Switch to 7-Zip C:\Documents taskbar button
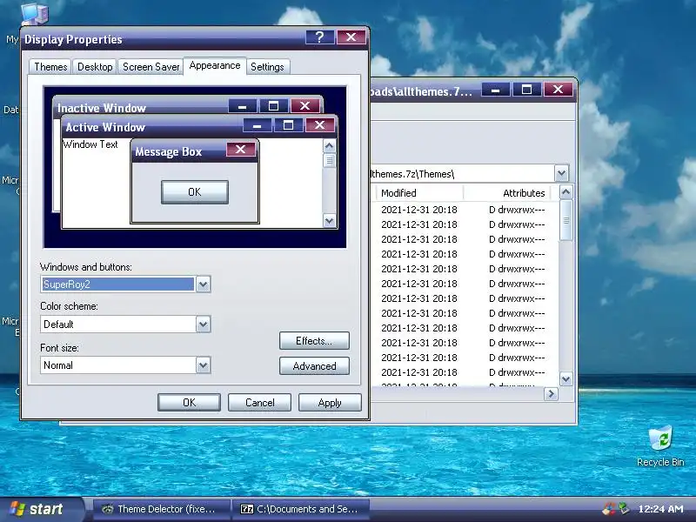Image resolution: width=696 pixels, height=522 pixels. click(300, 509)
